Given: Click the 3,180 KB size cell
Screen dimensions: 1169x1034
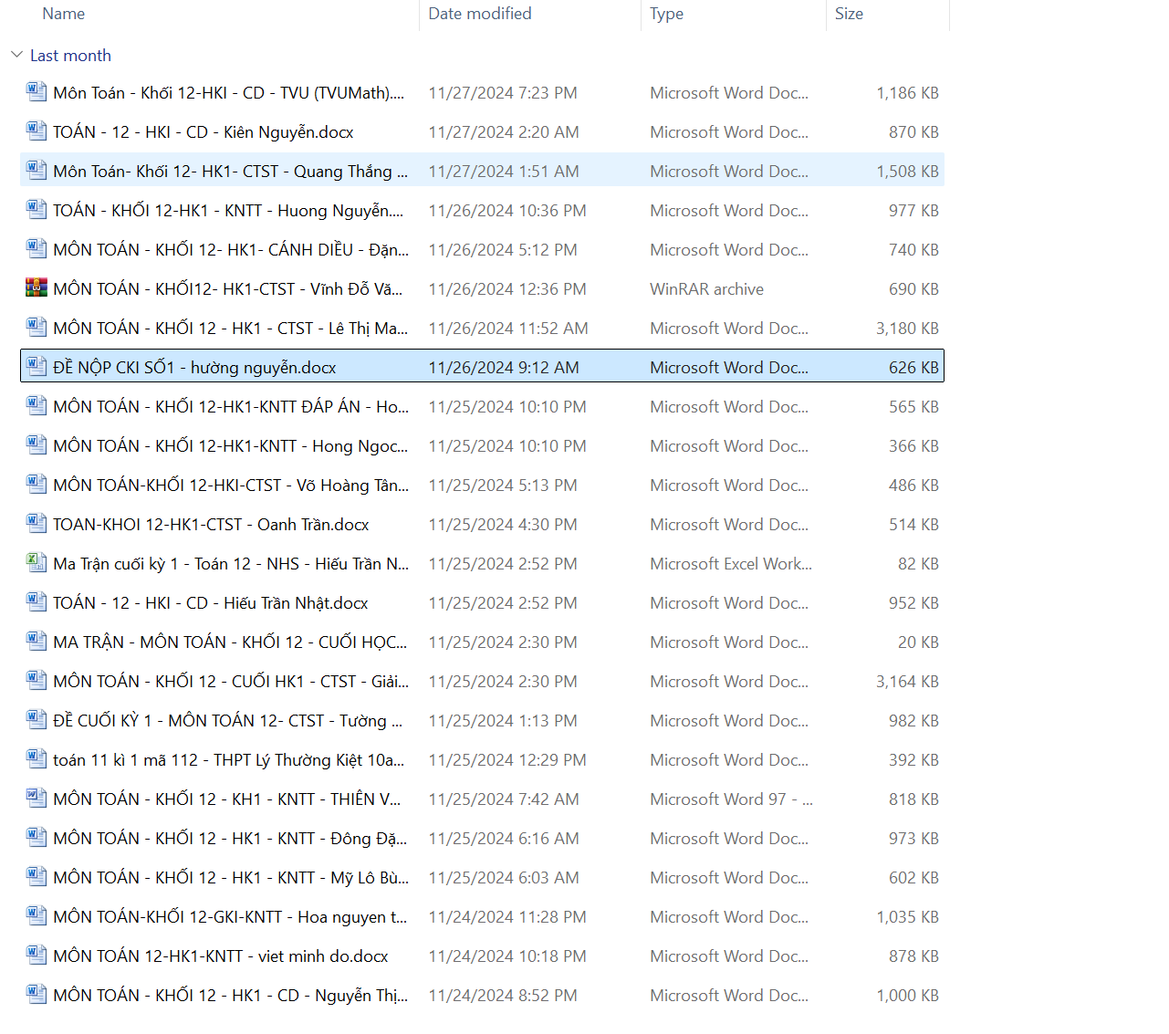Looking at the screenshot, I should pos(907,329).
